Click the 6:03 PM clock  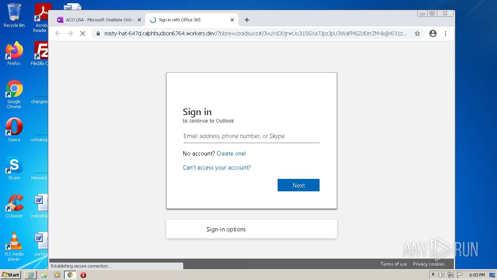point(477,275)
